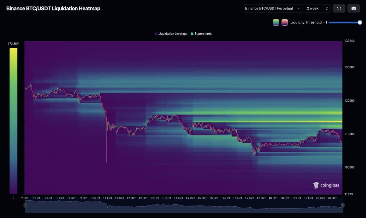Click the 130000 price axis label
This screenshot has width=366, height=218.
[x=349, y=67]
